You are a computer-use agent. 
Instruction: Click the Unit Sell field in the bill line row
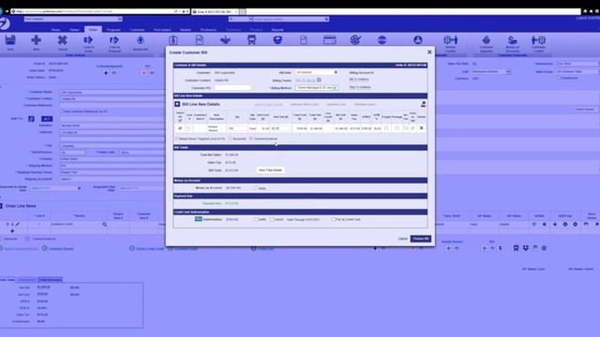click(281, 128)
